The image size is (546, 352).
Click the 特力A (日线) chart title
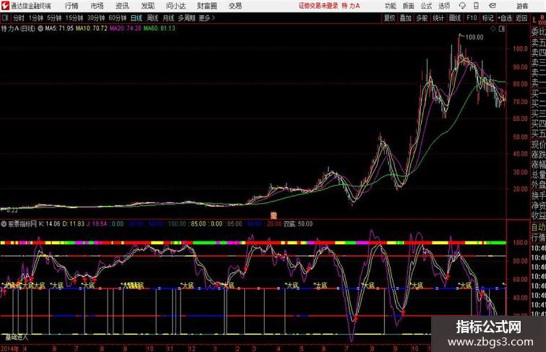coord(18,28)
